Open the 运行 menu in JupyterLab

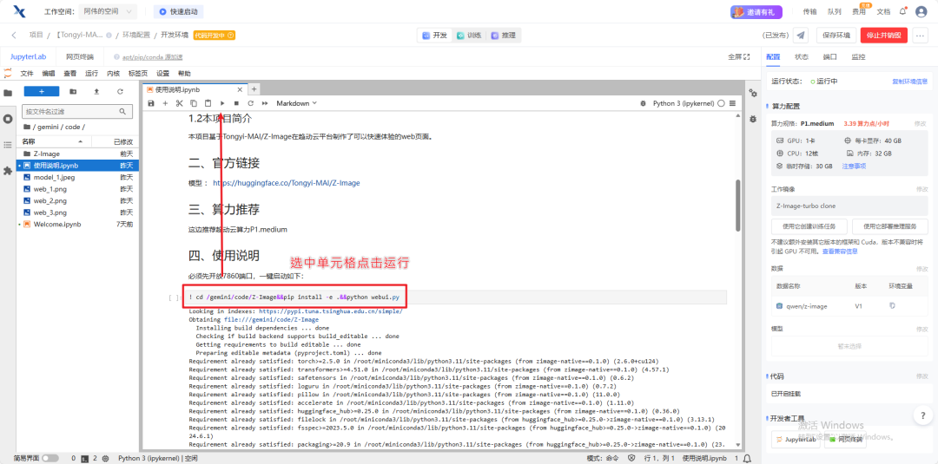[x=91, y=74]
